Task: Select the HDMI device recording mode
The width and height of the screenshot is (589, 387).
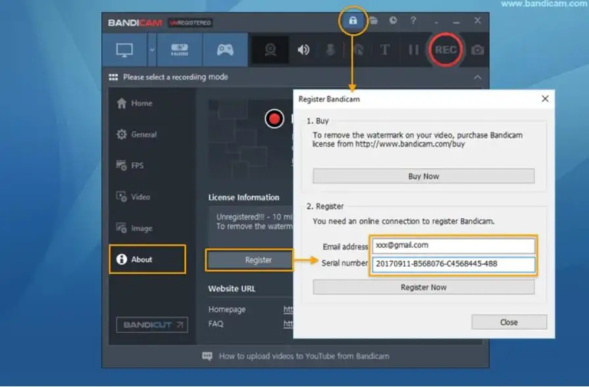Action: point(180,50)
